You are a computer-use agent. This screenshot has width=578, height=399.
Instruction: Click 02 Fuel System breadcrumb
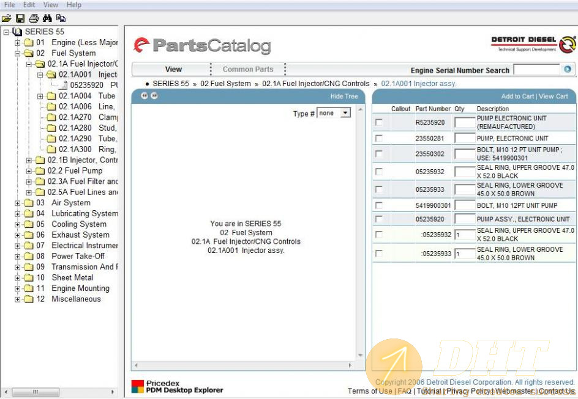(x=225, y=84)
